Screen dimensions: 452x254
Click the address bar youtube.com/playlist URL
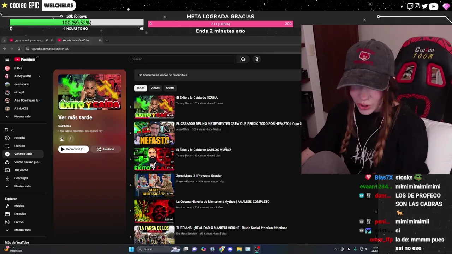click(x=50, y=49)
